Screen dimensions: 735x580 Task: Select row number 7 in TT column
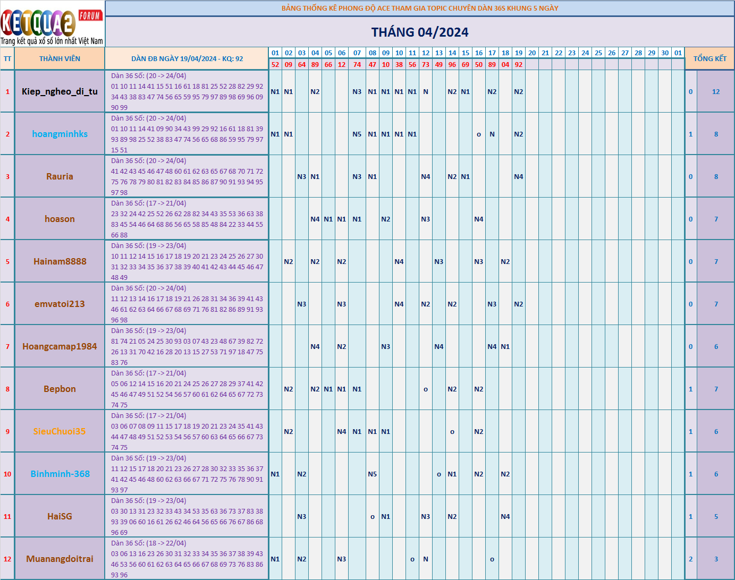click(x=7, y=346)
